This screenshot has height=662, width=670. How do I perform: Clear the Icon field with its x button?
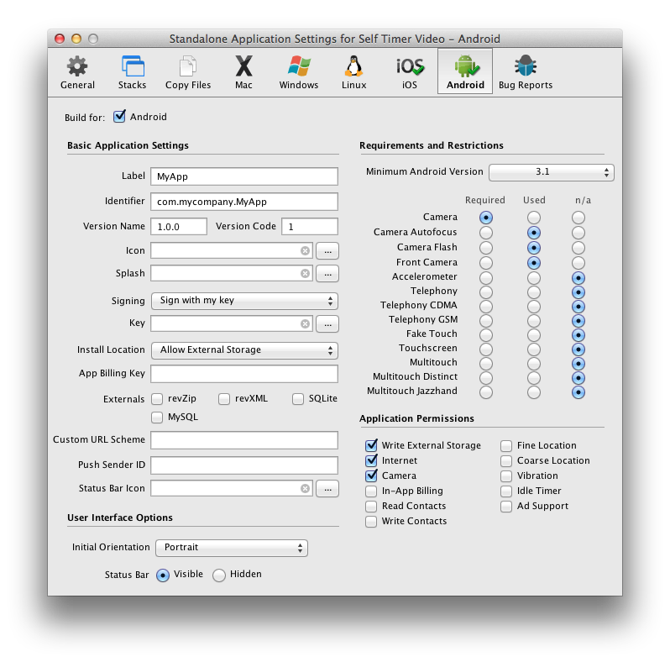305,250
